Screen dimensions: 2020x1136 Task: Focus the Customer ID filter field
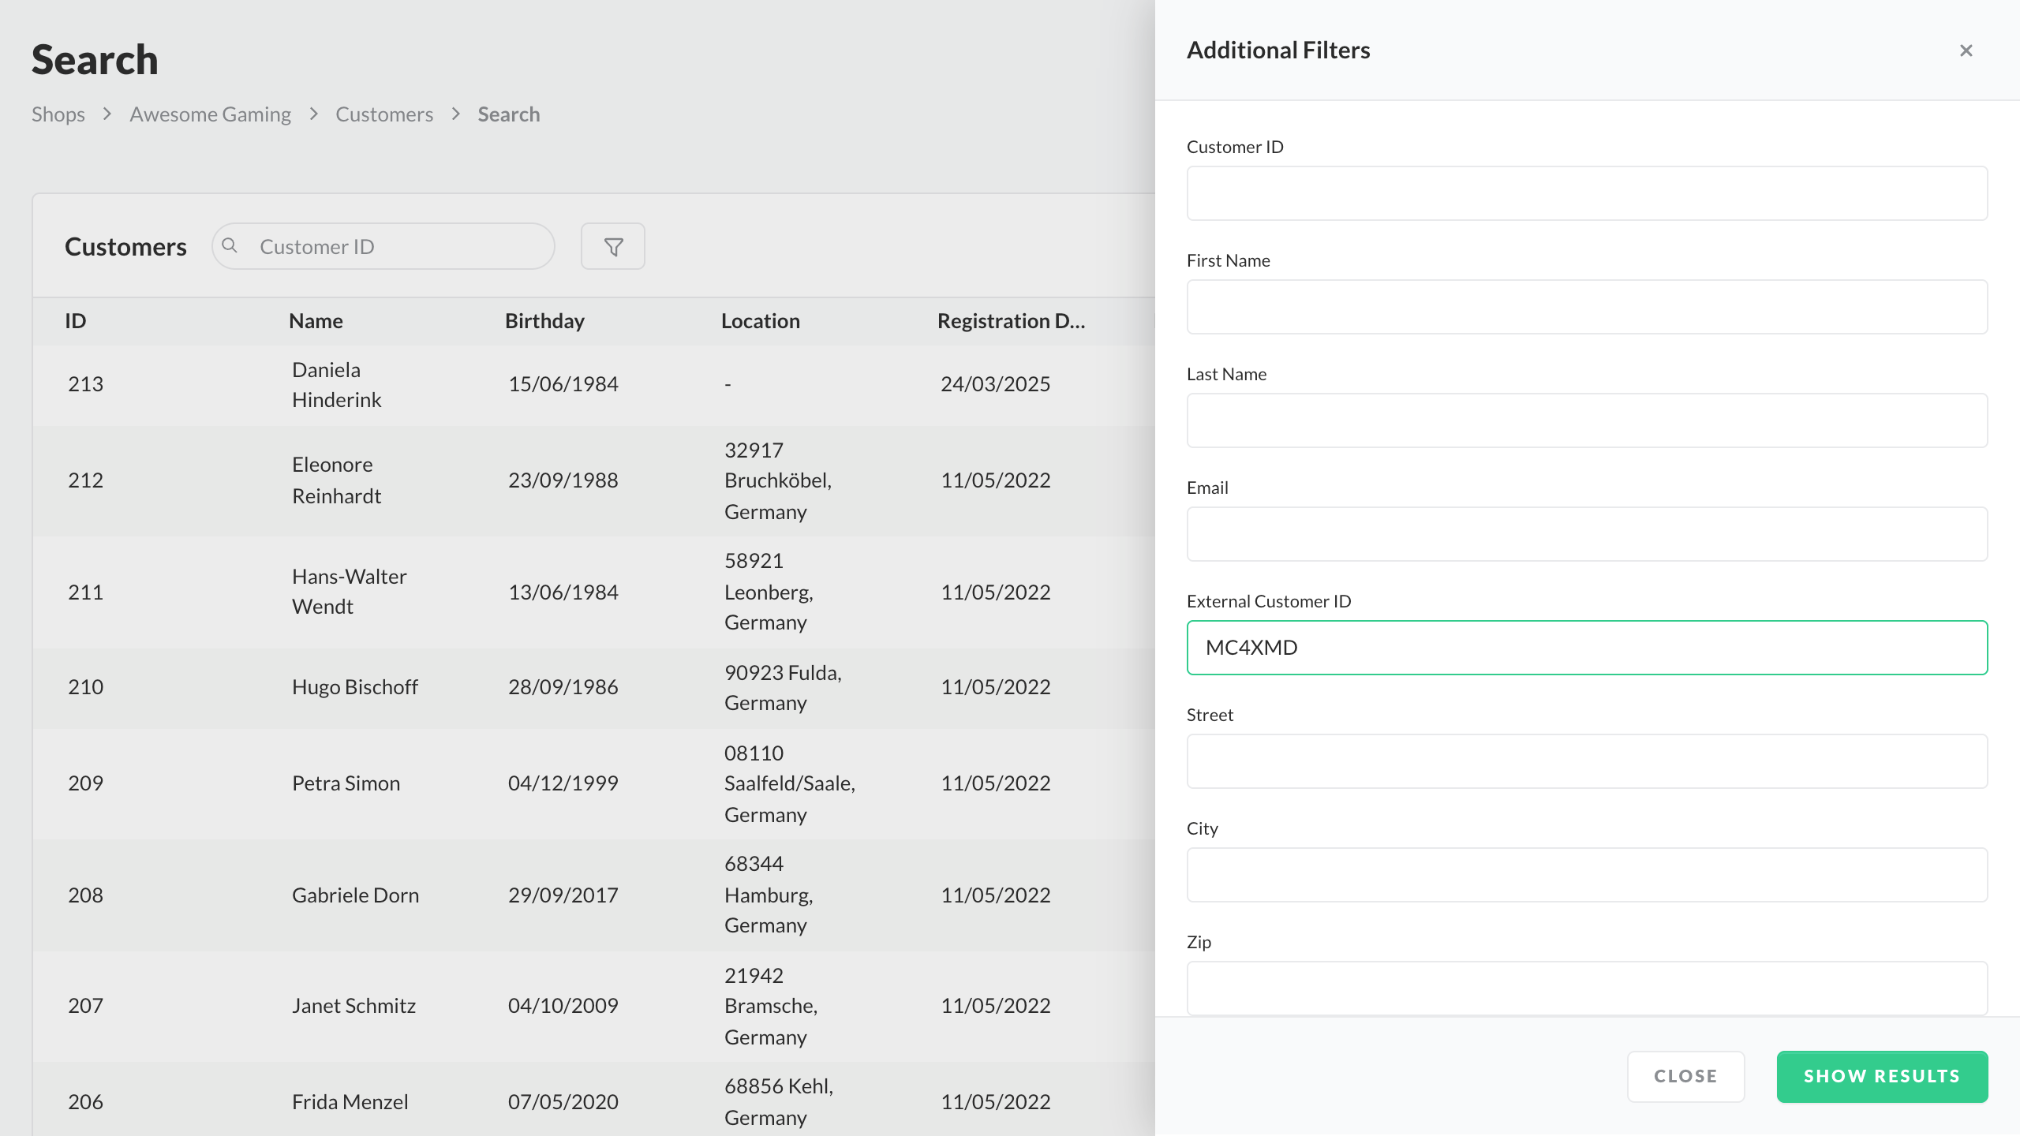[x=1586, y=193]
